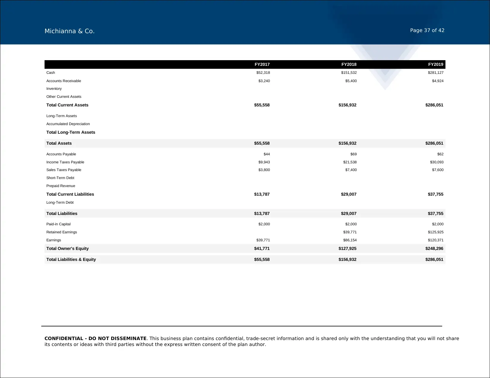Click the Michianna & Co. header title
The height and width of the screenshot is (378, 490).
(x=69, y=31)
